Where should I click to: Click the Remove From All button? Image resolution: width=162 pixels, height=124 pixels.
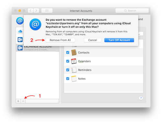coord(60,40)
